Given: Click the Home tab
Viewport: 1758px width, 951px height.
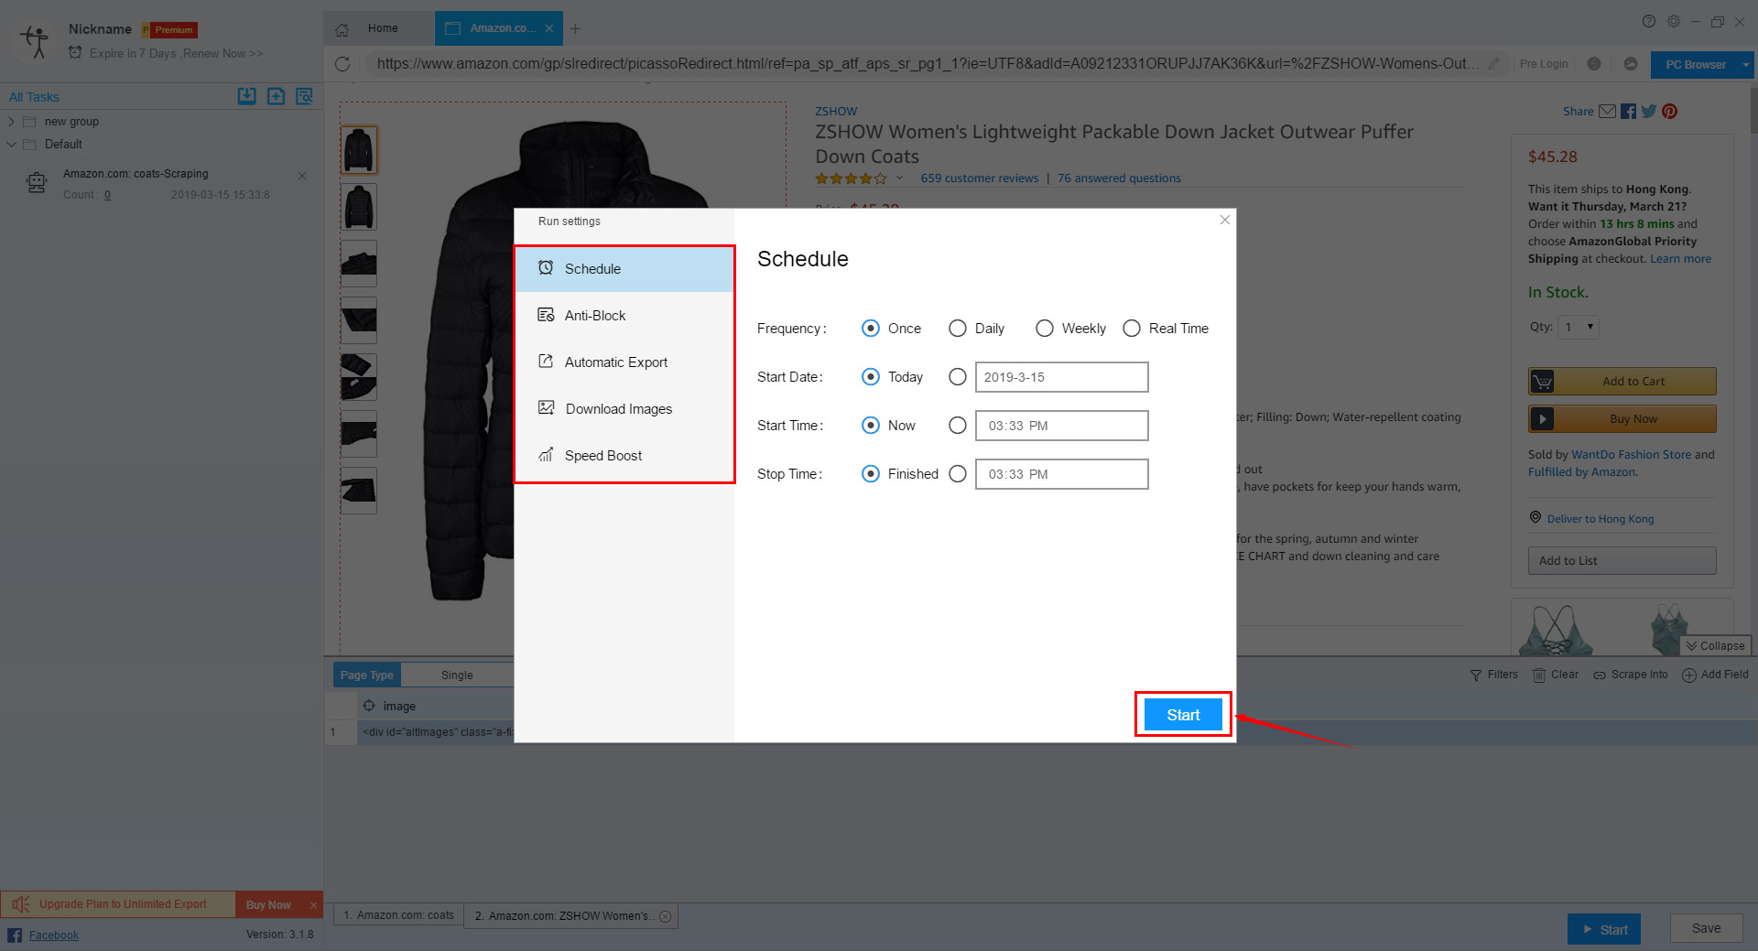Looking at the screenshot, I should tap(383, 28).
